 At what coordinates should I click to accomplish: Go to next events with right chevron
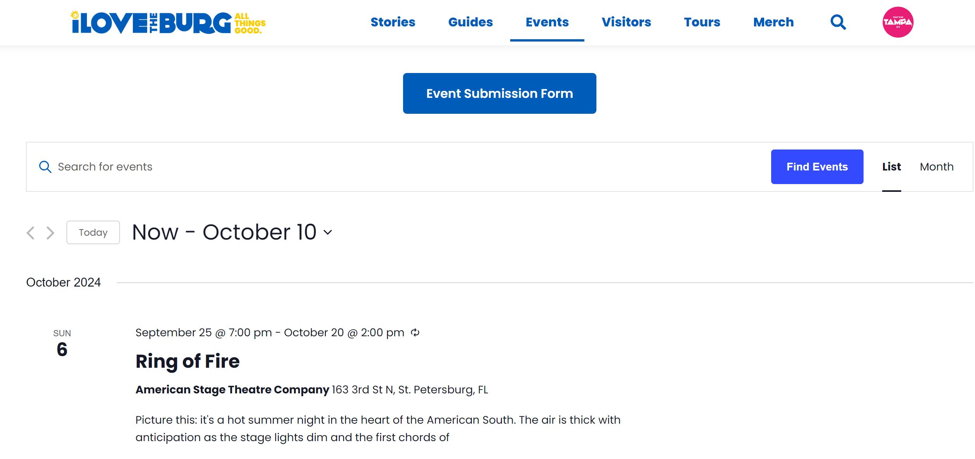(x=50, y=233)
